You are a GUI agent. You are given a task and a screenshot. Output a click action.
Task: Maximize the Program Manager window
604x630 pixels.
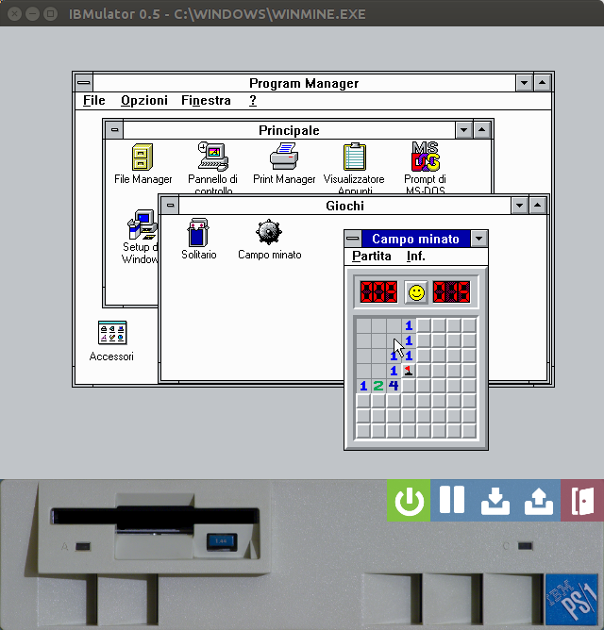[542, 83]
